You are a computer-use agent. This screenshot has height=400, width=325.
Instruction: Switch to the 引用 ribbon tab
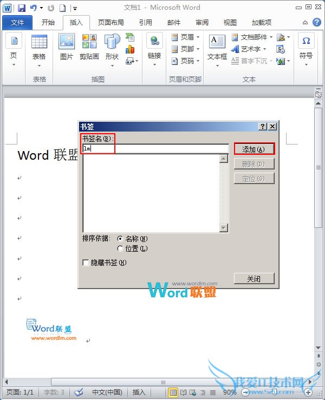tap(146, 23)
